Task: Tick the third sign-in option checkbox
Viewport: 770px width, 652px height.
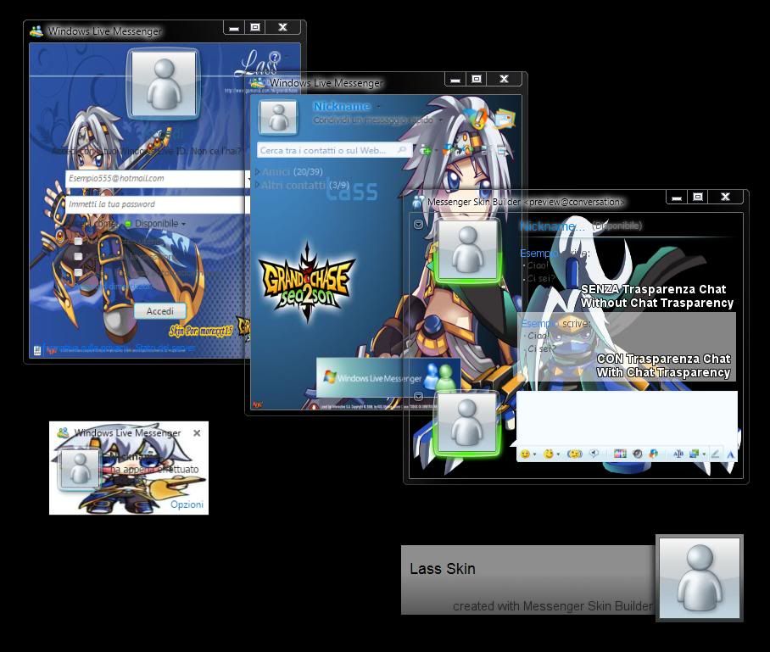Action: coord(78,272)
